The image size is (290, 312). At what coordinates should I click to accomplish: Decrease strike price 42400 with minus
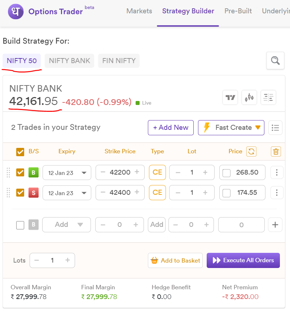point(103,192)
